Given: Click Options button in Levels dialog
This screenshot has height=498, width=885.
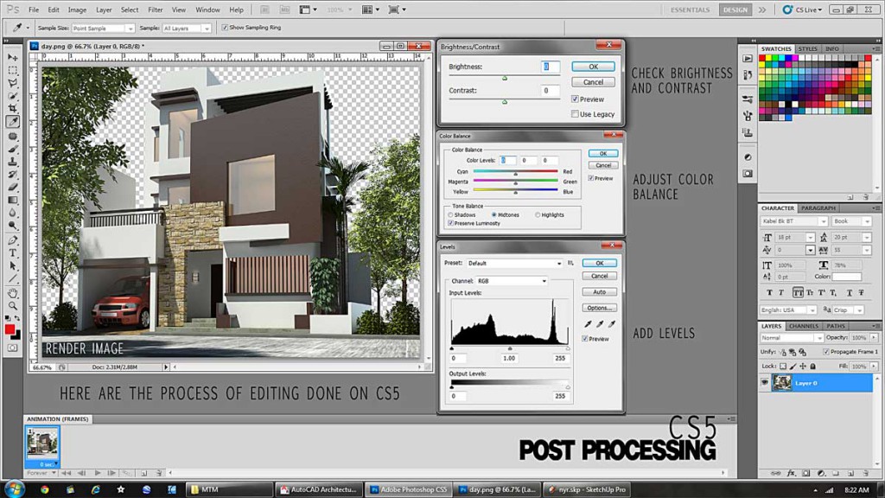Looking at the screenshot, I should click(x=600, y=308).
